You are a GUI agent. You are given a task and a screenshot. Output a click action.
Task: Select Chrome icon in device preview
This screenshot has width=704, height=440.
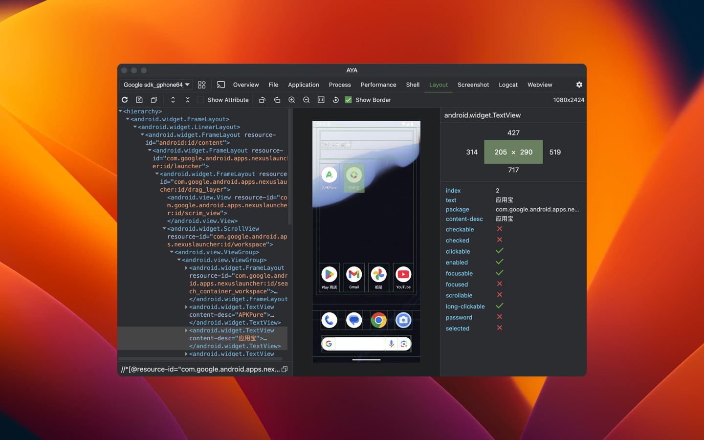379,320
